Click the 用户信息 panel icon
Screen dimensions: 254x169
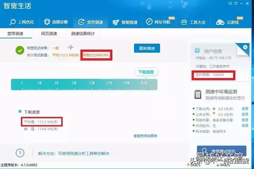pyautogui.click(x=197, y=50)
